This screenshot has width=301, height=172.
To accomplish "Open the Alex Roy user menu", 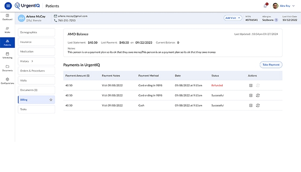I will (284, 6).
